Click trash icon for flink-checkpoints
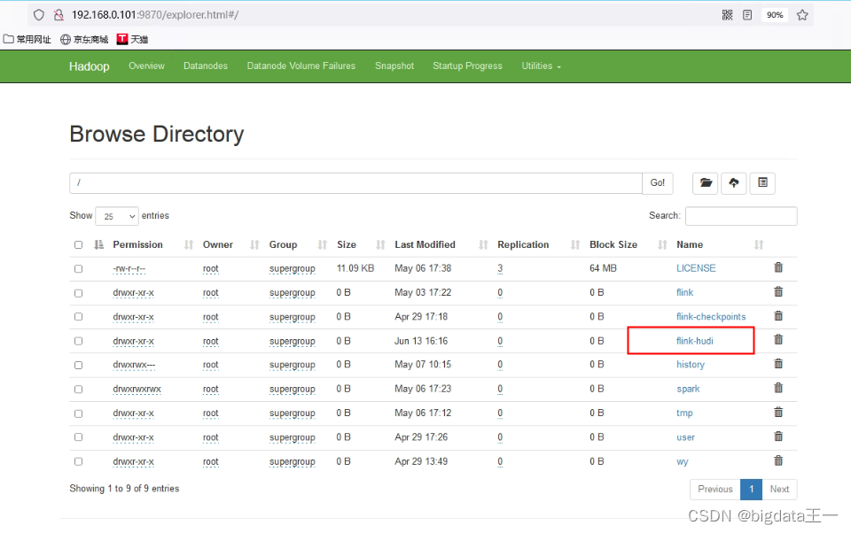This screenshot has width=851, height=533. click(x=778, y=315)
